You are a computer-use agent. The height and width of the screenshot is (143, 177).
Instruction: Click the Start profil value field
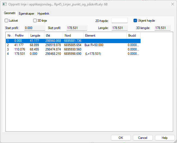click(35, 28)
